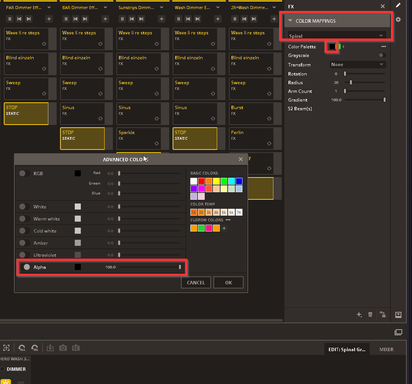This screenshot has width=412, height=384.
Task: Trigger the Burst FX cue
Action: coord(251,114)
